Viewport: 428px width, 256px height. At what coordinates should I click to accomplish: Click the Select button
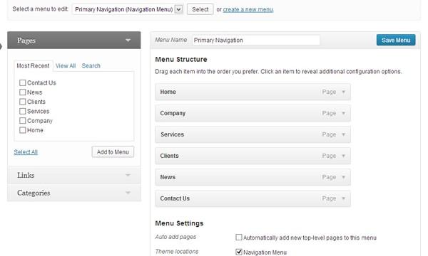200,9
